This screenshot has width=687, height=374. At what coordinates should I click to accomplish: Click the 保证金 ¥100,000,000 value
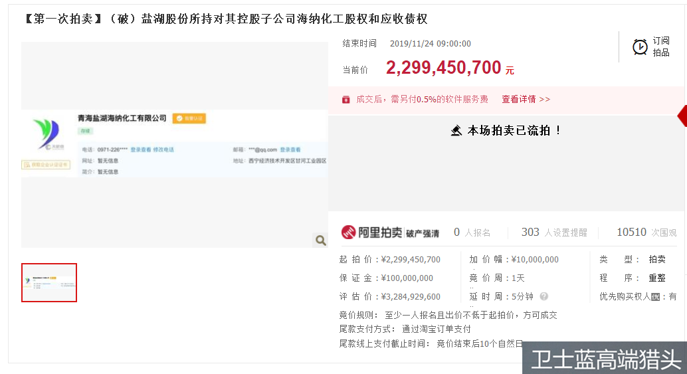pos(407,278)
